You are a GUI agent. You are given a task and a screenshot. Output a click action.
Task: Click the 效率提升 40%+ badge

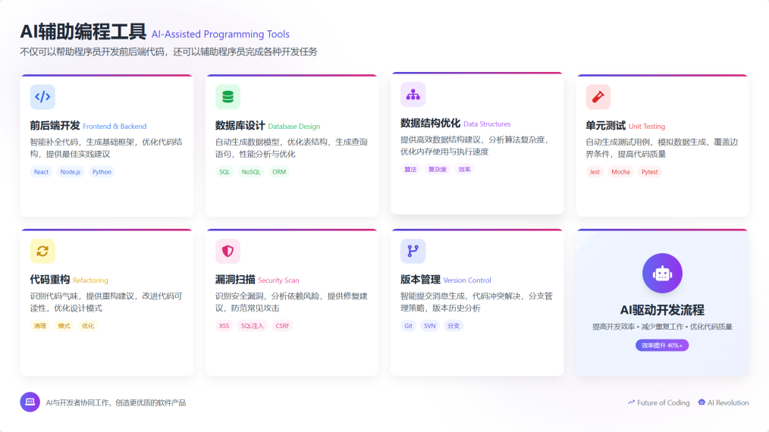pos(662,346)
